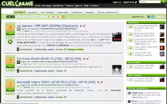167x104 pixels.
Task: Select the 'multimedia' category filter
Action: tap(34, 17)
